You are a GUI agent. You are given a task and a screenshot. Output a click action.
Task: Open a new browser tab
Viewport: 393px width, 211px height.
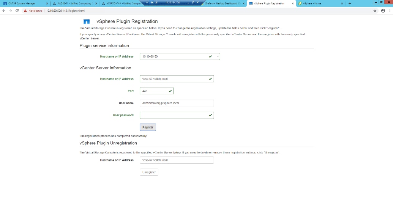point(350,3)
